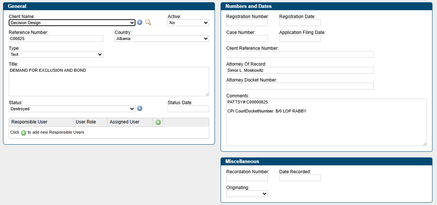Focus the Recordation Number field
Screen dimensions: 437x205
coord(247,178)
